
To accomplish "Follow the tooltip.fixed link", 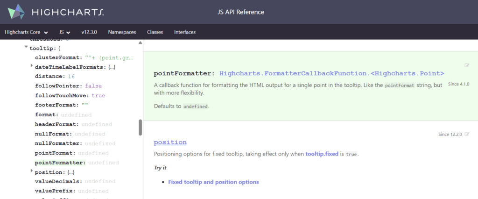I will click(321, 154).
